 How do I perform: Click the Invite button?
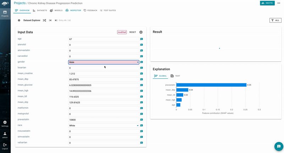tap(267, 3)
